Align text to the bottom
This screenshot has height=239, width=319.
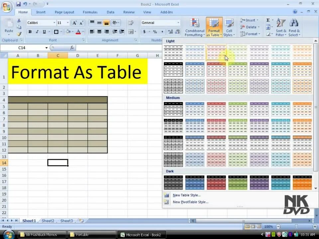point(106,23)
